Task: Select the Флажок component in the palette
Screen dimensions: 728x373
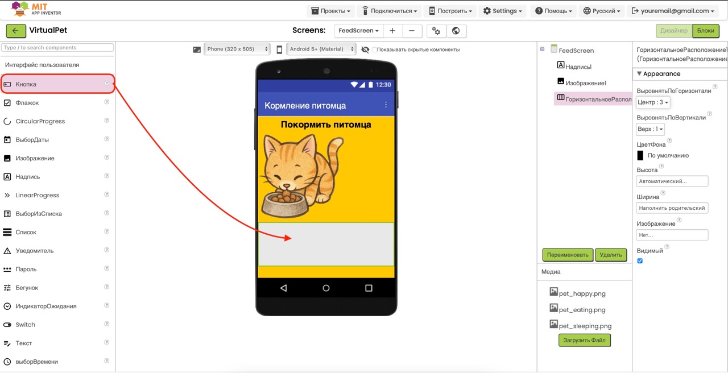Action: 57,103
